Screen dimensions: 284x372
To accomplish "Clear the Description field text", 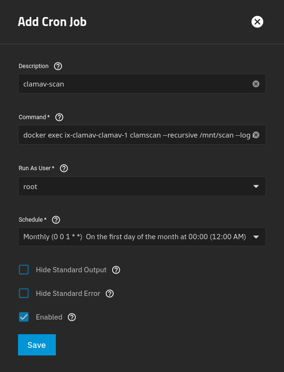I will click(256, 84).
